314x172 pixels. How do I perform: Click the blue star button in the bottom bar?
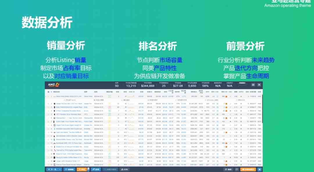260,169
